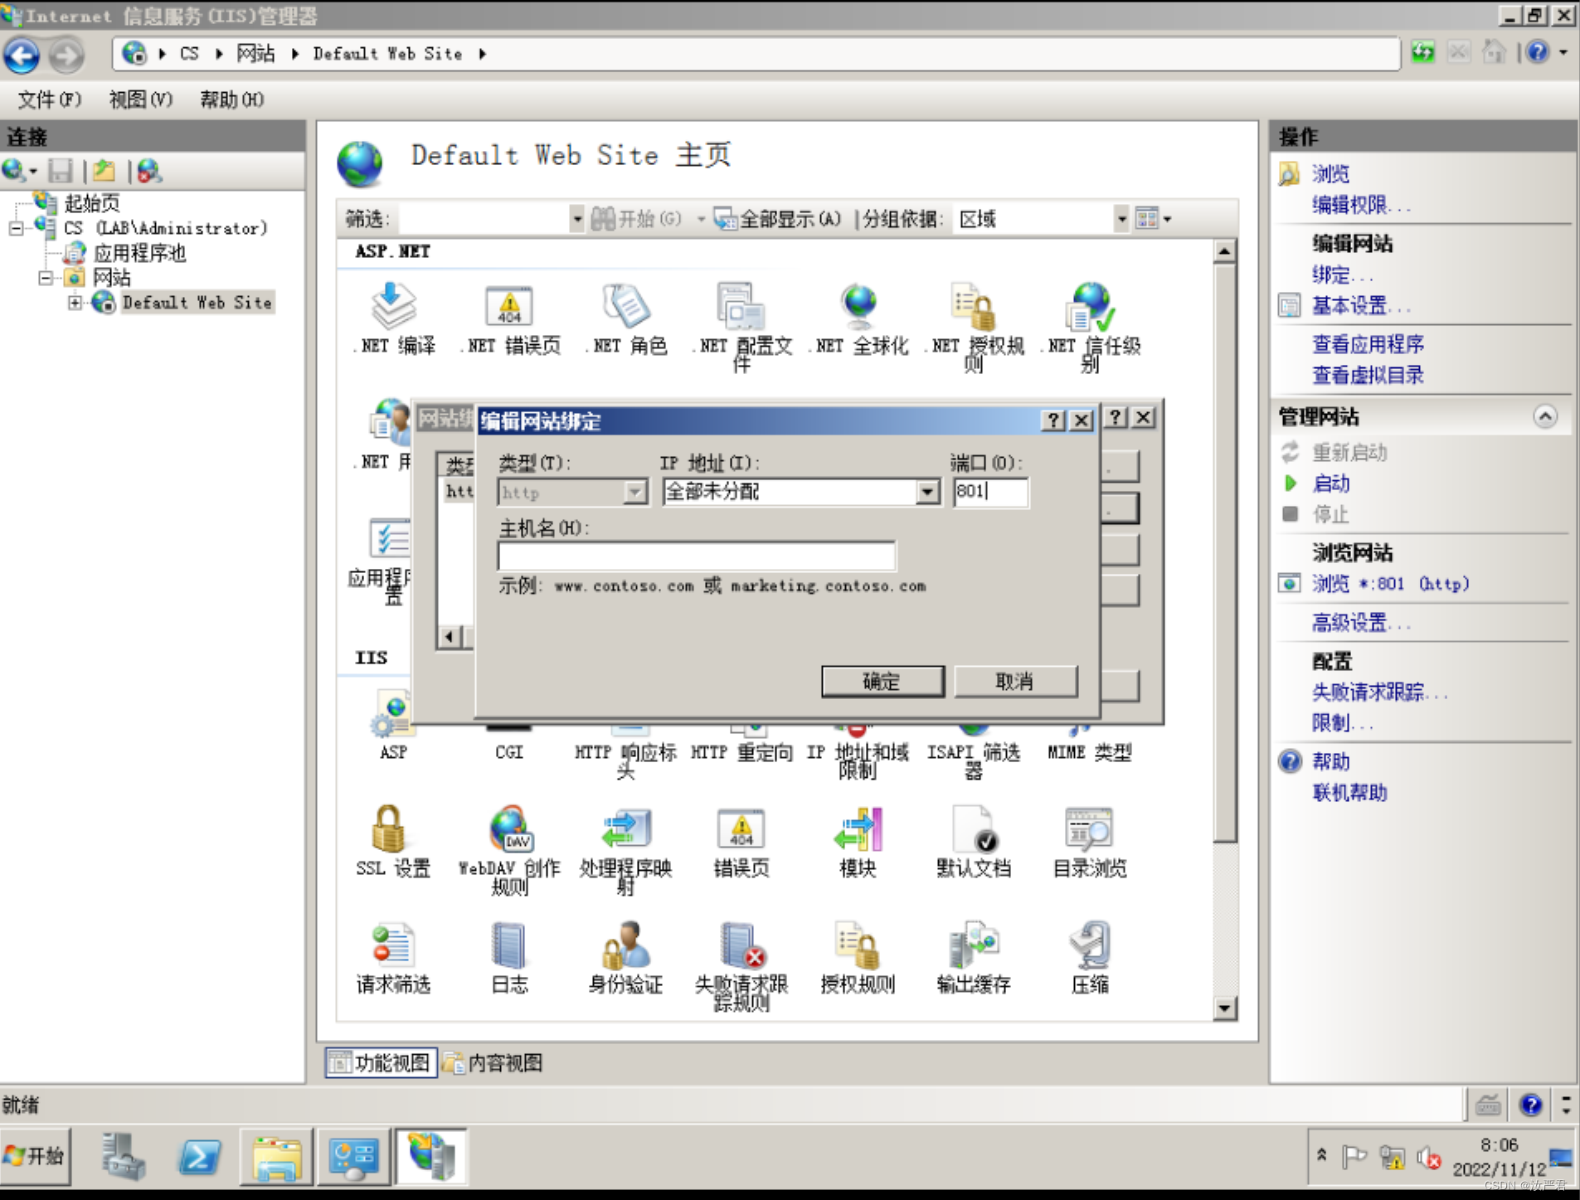The width and height of the screenshot is (1580, 1200).
Task: Select 起始页 in the connections tree
Action: [x=92, y=203]
